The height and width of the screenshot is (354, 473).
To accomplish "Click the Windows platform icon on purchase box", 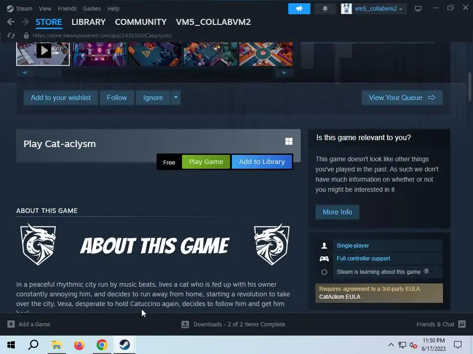I will [x=289, y=141].
